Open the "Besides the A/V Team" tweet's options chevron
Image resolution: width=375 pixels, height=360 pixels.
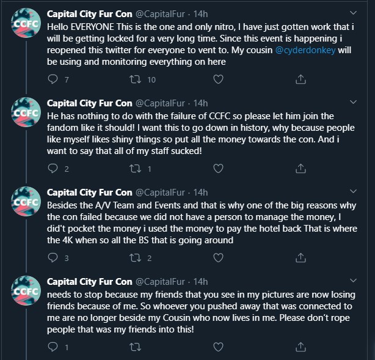click(x=353, y=191)
